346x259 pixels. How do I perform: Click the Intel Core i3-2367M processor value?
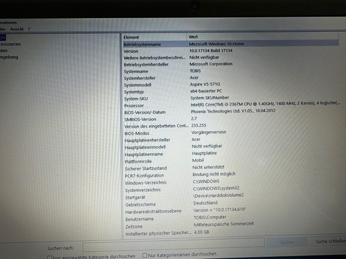click(265, 104)
